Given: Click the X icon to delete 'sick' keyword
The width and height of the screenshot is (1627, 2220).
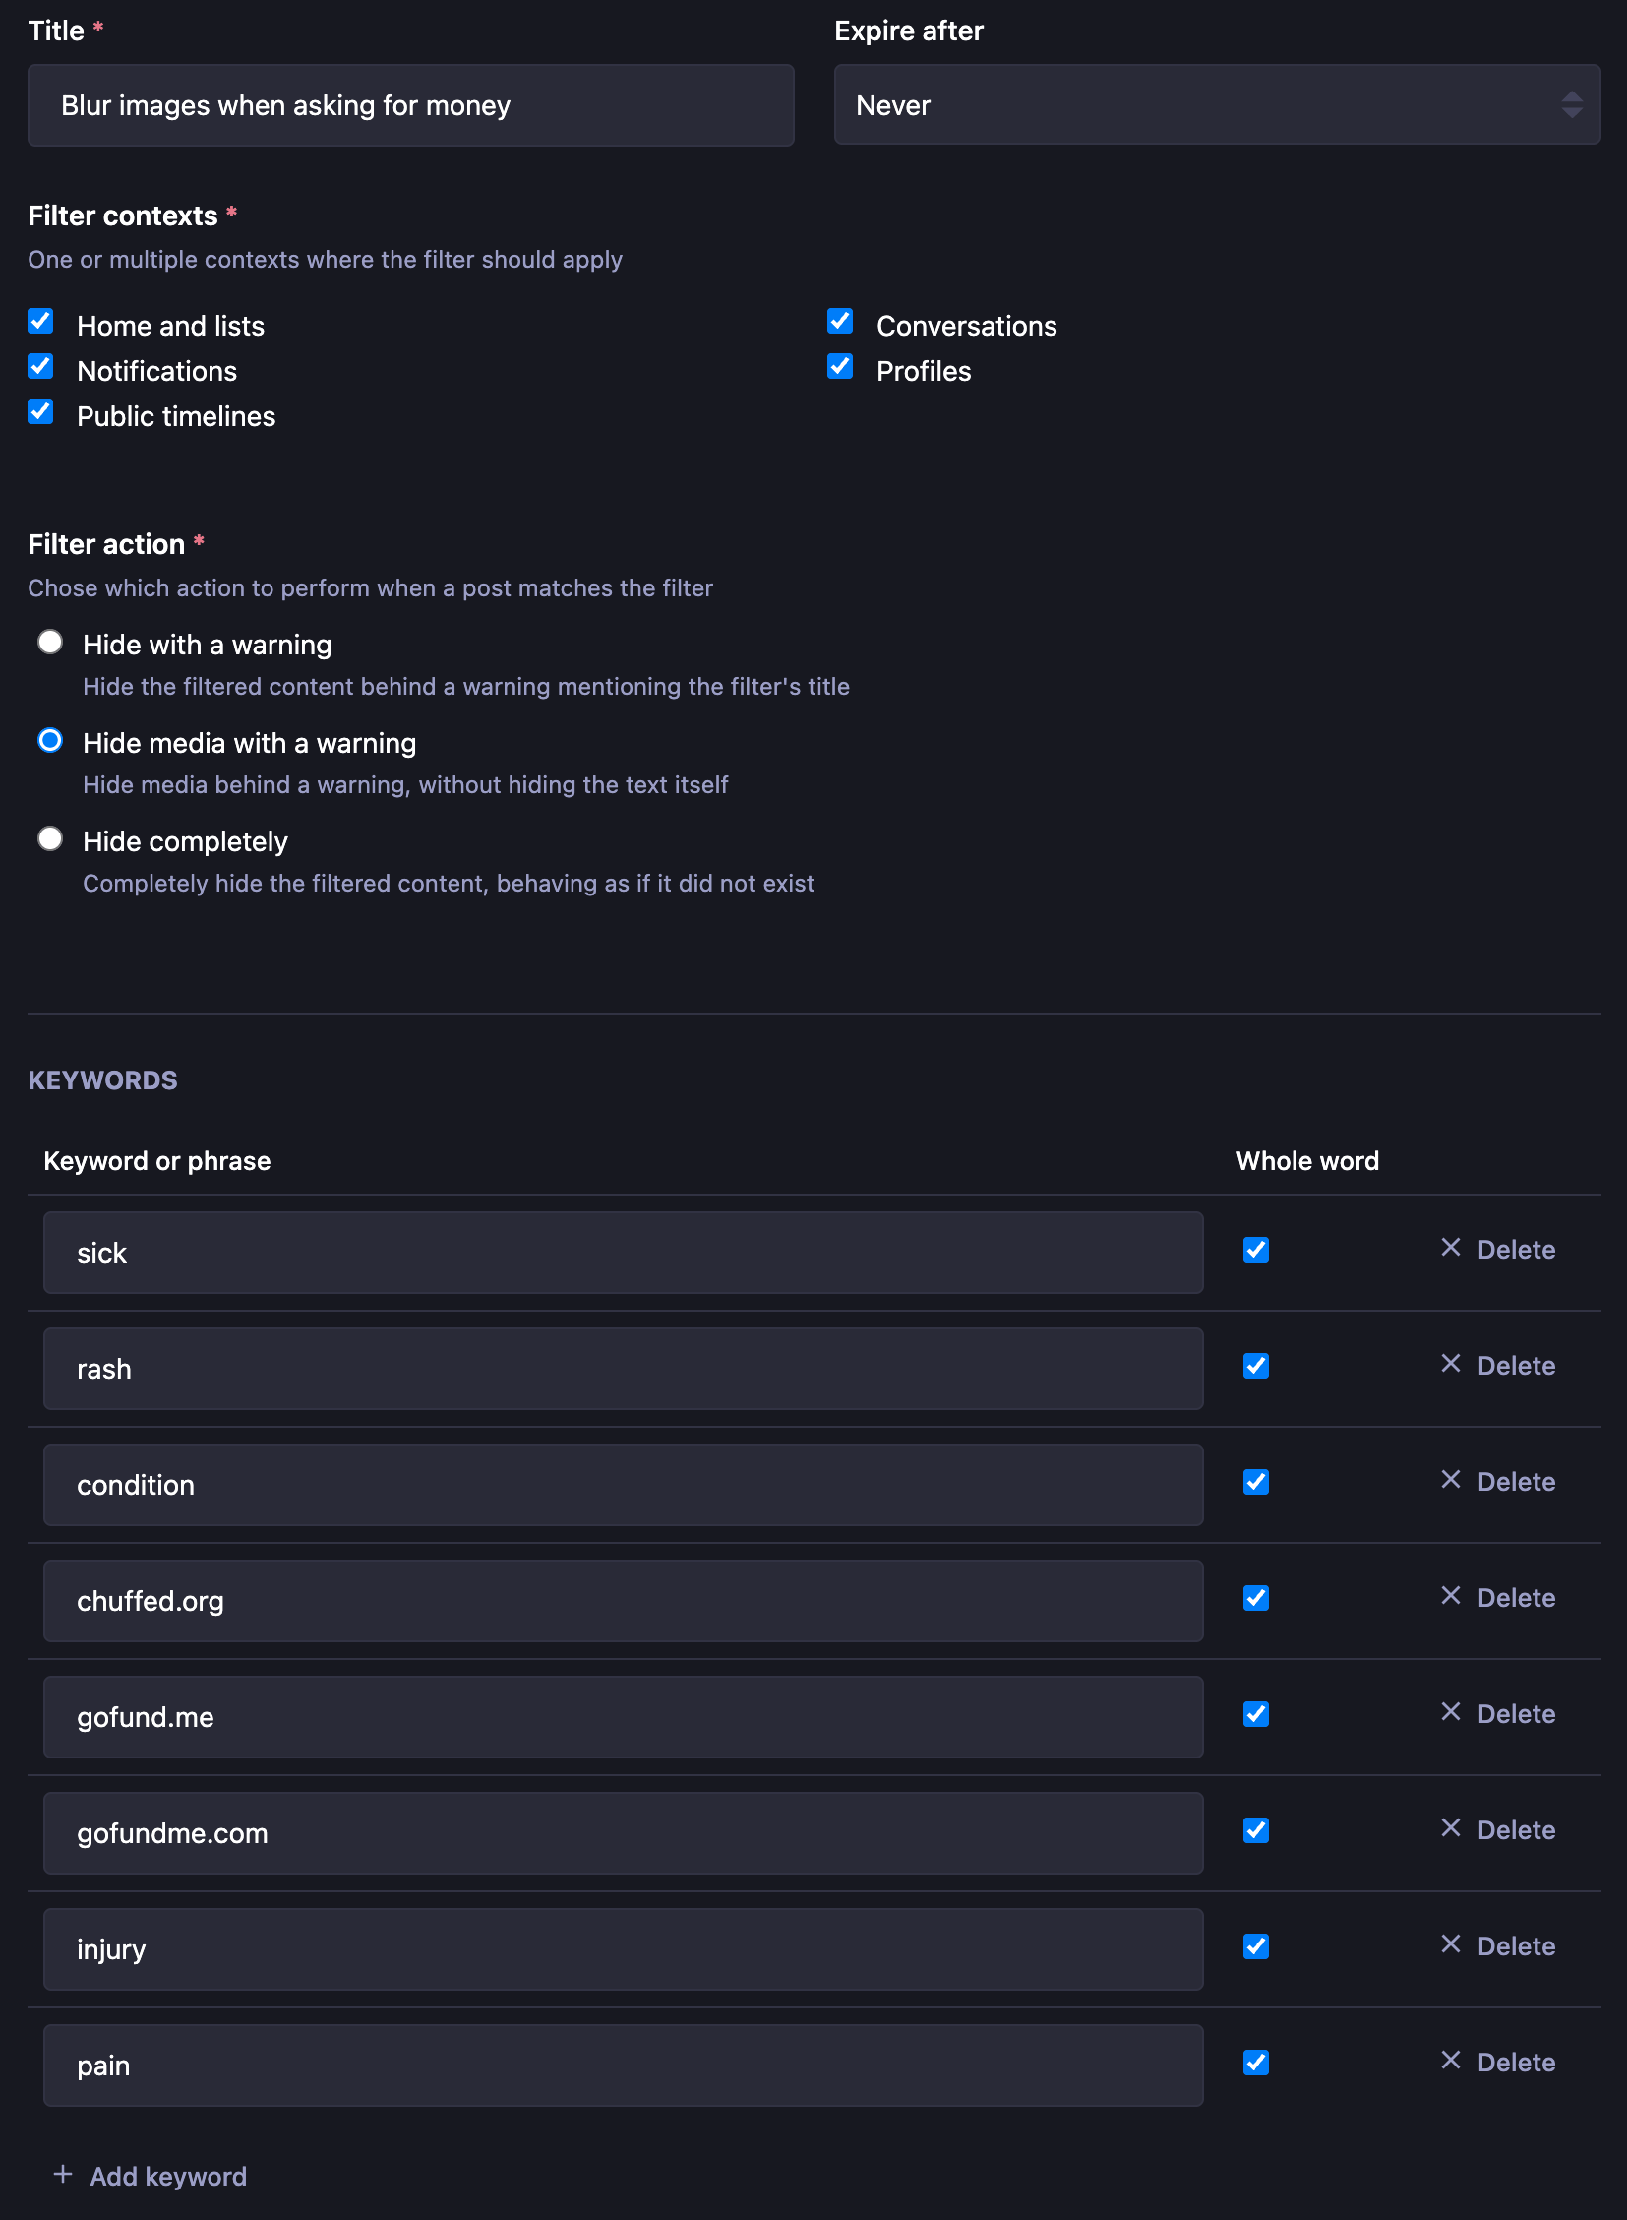Looking at the screenshot, I should coord(1450,1248).
